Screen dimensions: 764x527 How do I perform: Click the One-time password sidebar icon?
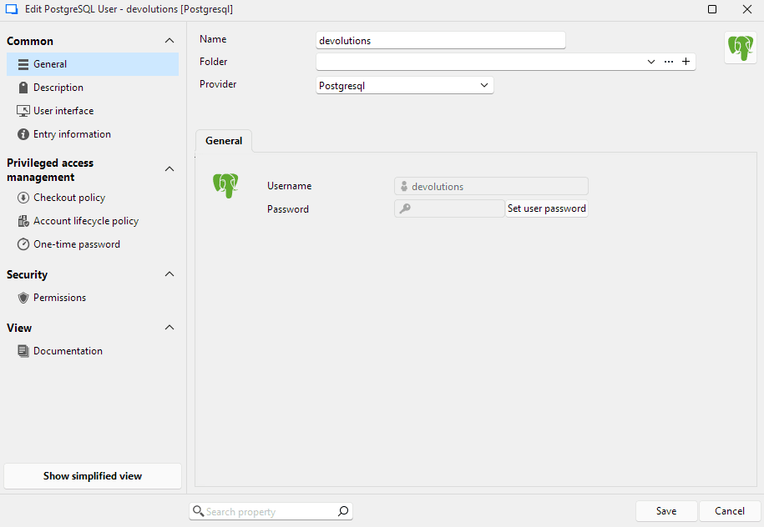(x=24, y=243)
